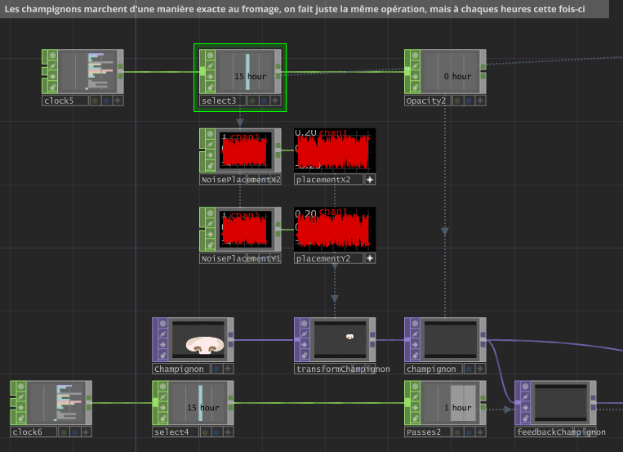The height and width of the screenshot is (452, 623).
Task: Select the transformChampignon node viewer
Action: click(340, 339)
